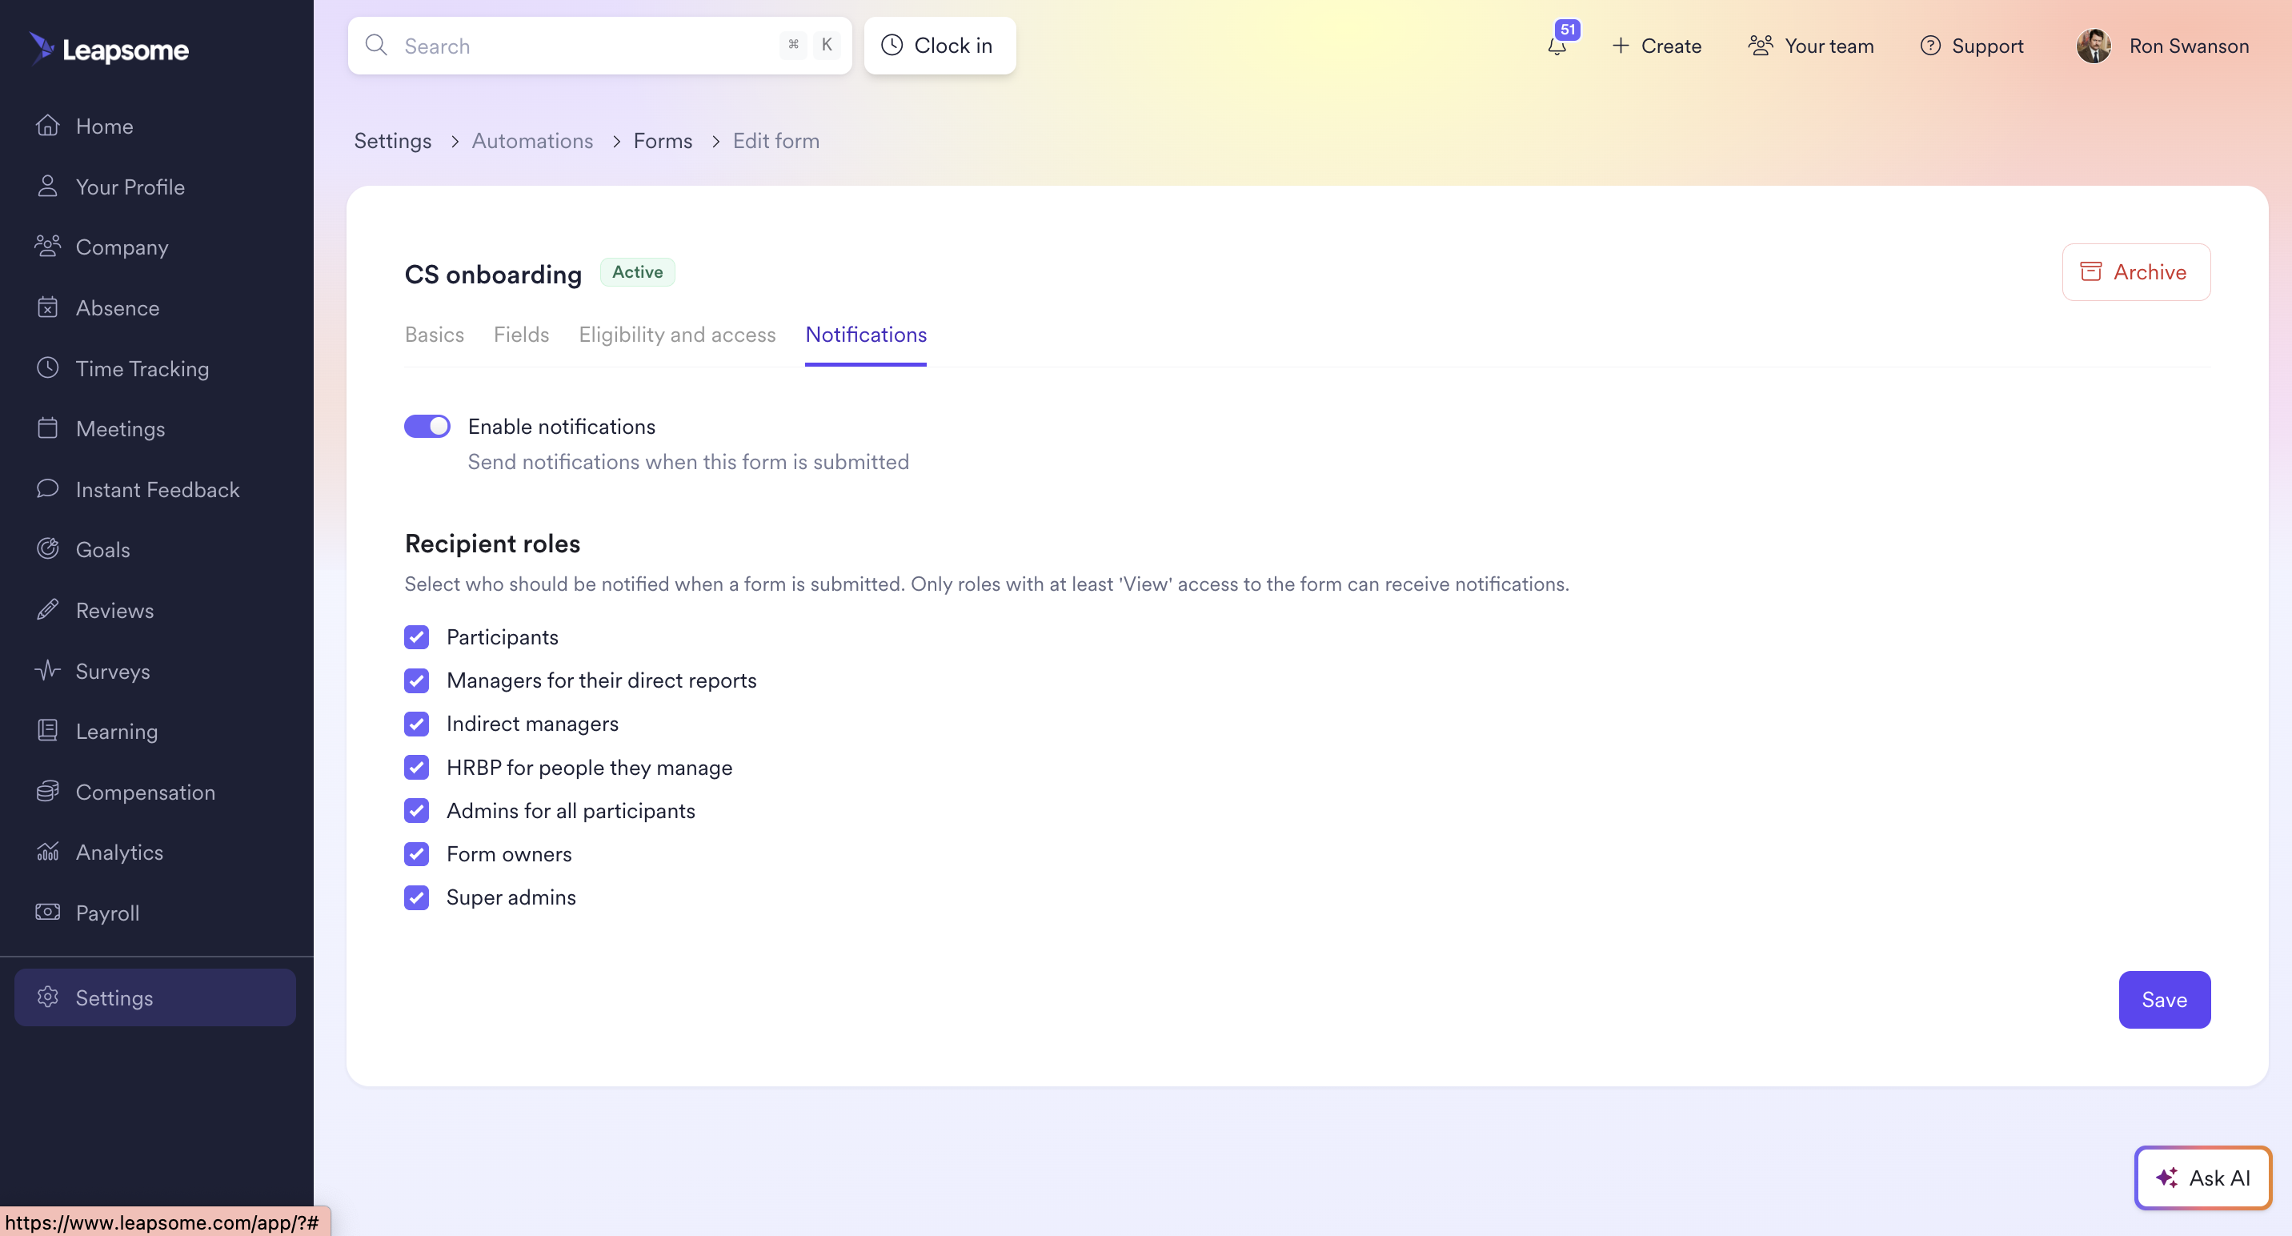Switch to the Fields tab

(520, 335)
